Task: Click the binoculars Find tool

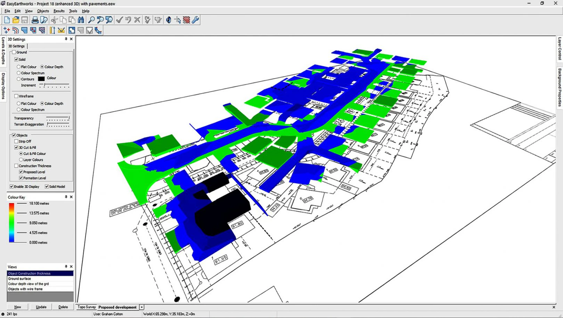Action: tap(80, 20)
